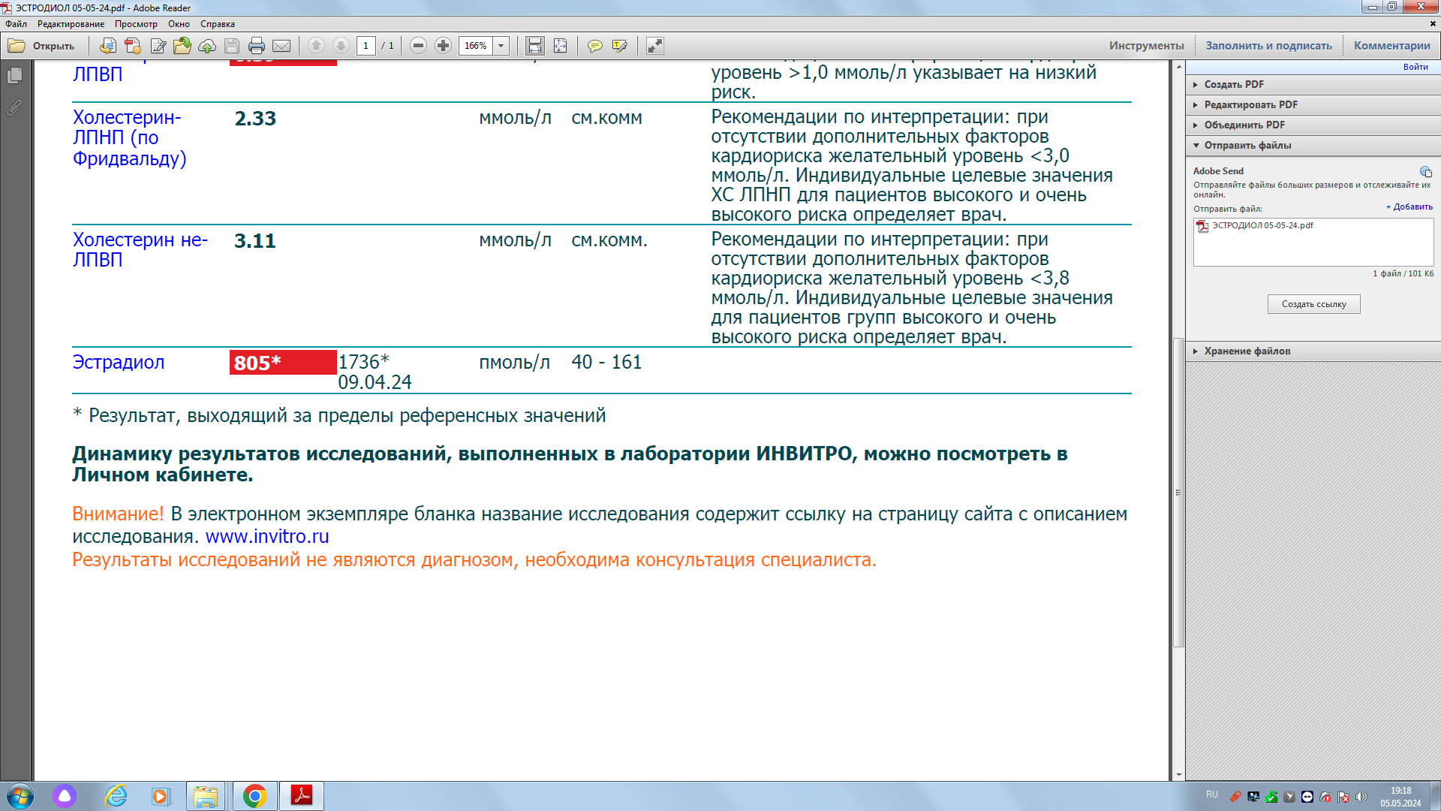
Task: Open the www.invitro.ru link
Action: (267, 537)
